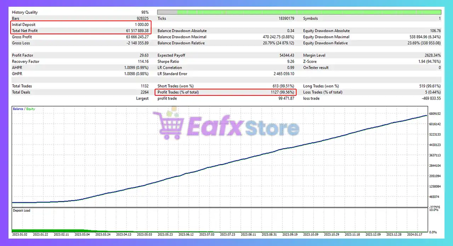Select y-axis value 5223133
The image size is (453, 246).
tap(435, 134)
